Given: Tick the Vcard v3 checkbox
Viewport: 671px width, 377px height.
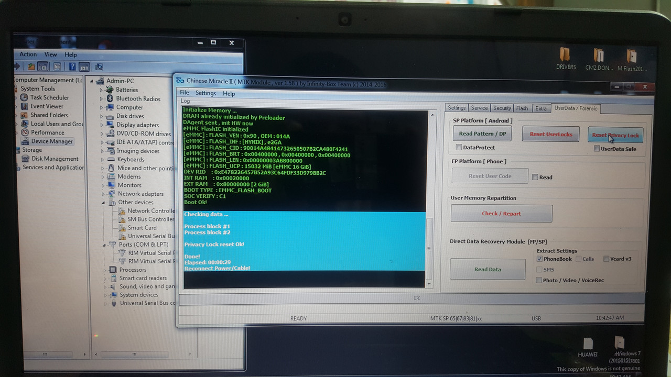Looking at the screenshot, I should click(x=606, y=259).
